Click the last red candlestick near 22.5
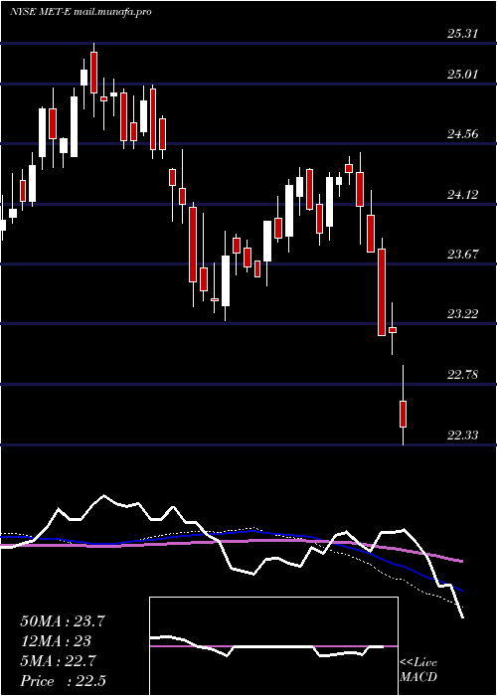Screen dimensions: 497x696 (403, 414)
